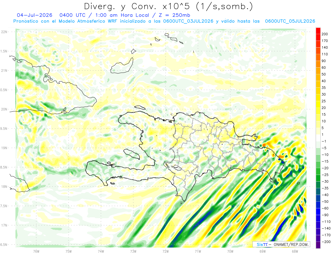This screenshot has width=331, height=255.
Task: Click the "73W" longitude label
Action: [133, 251]
